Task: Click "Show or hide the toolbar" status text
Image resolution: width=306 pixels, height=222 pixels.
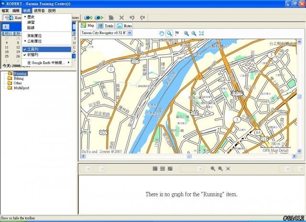Action: 18,218
